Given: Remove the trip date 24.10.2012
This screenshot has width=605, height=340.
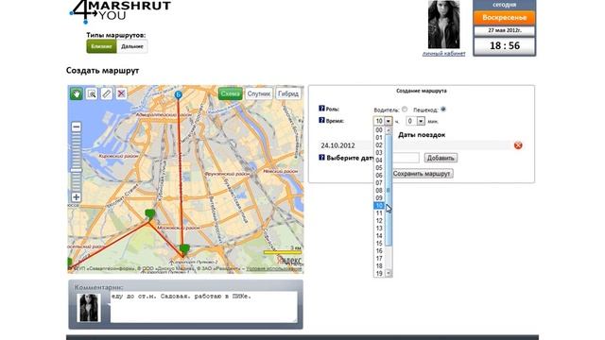Looking at the screenshot, I should tap(518, 145).
